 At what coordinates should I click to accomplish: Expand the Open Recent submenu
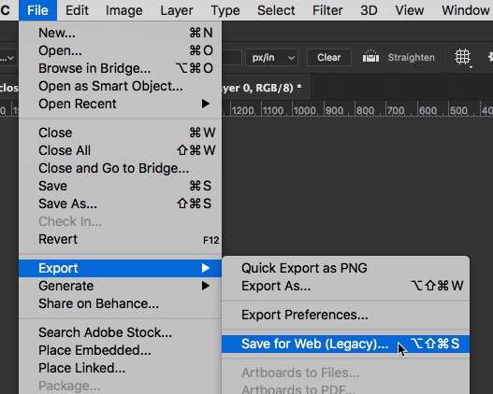click(120, 104)
